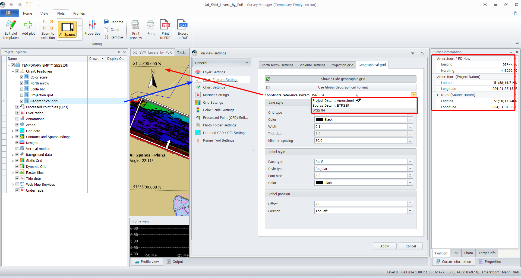The width and height of the screenshot is (521, 278).
Task: Enable the Scale bar checkbox
Action: [21, 89]
